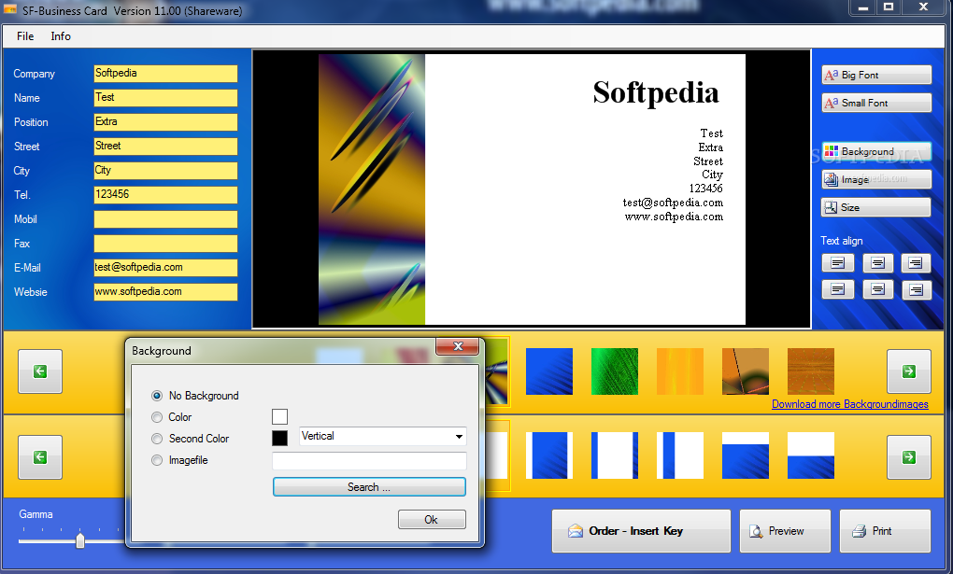The image size is (953, 574).
Task: Select the No Background option
Action: [195, 396]
